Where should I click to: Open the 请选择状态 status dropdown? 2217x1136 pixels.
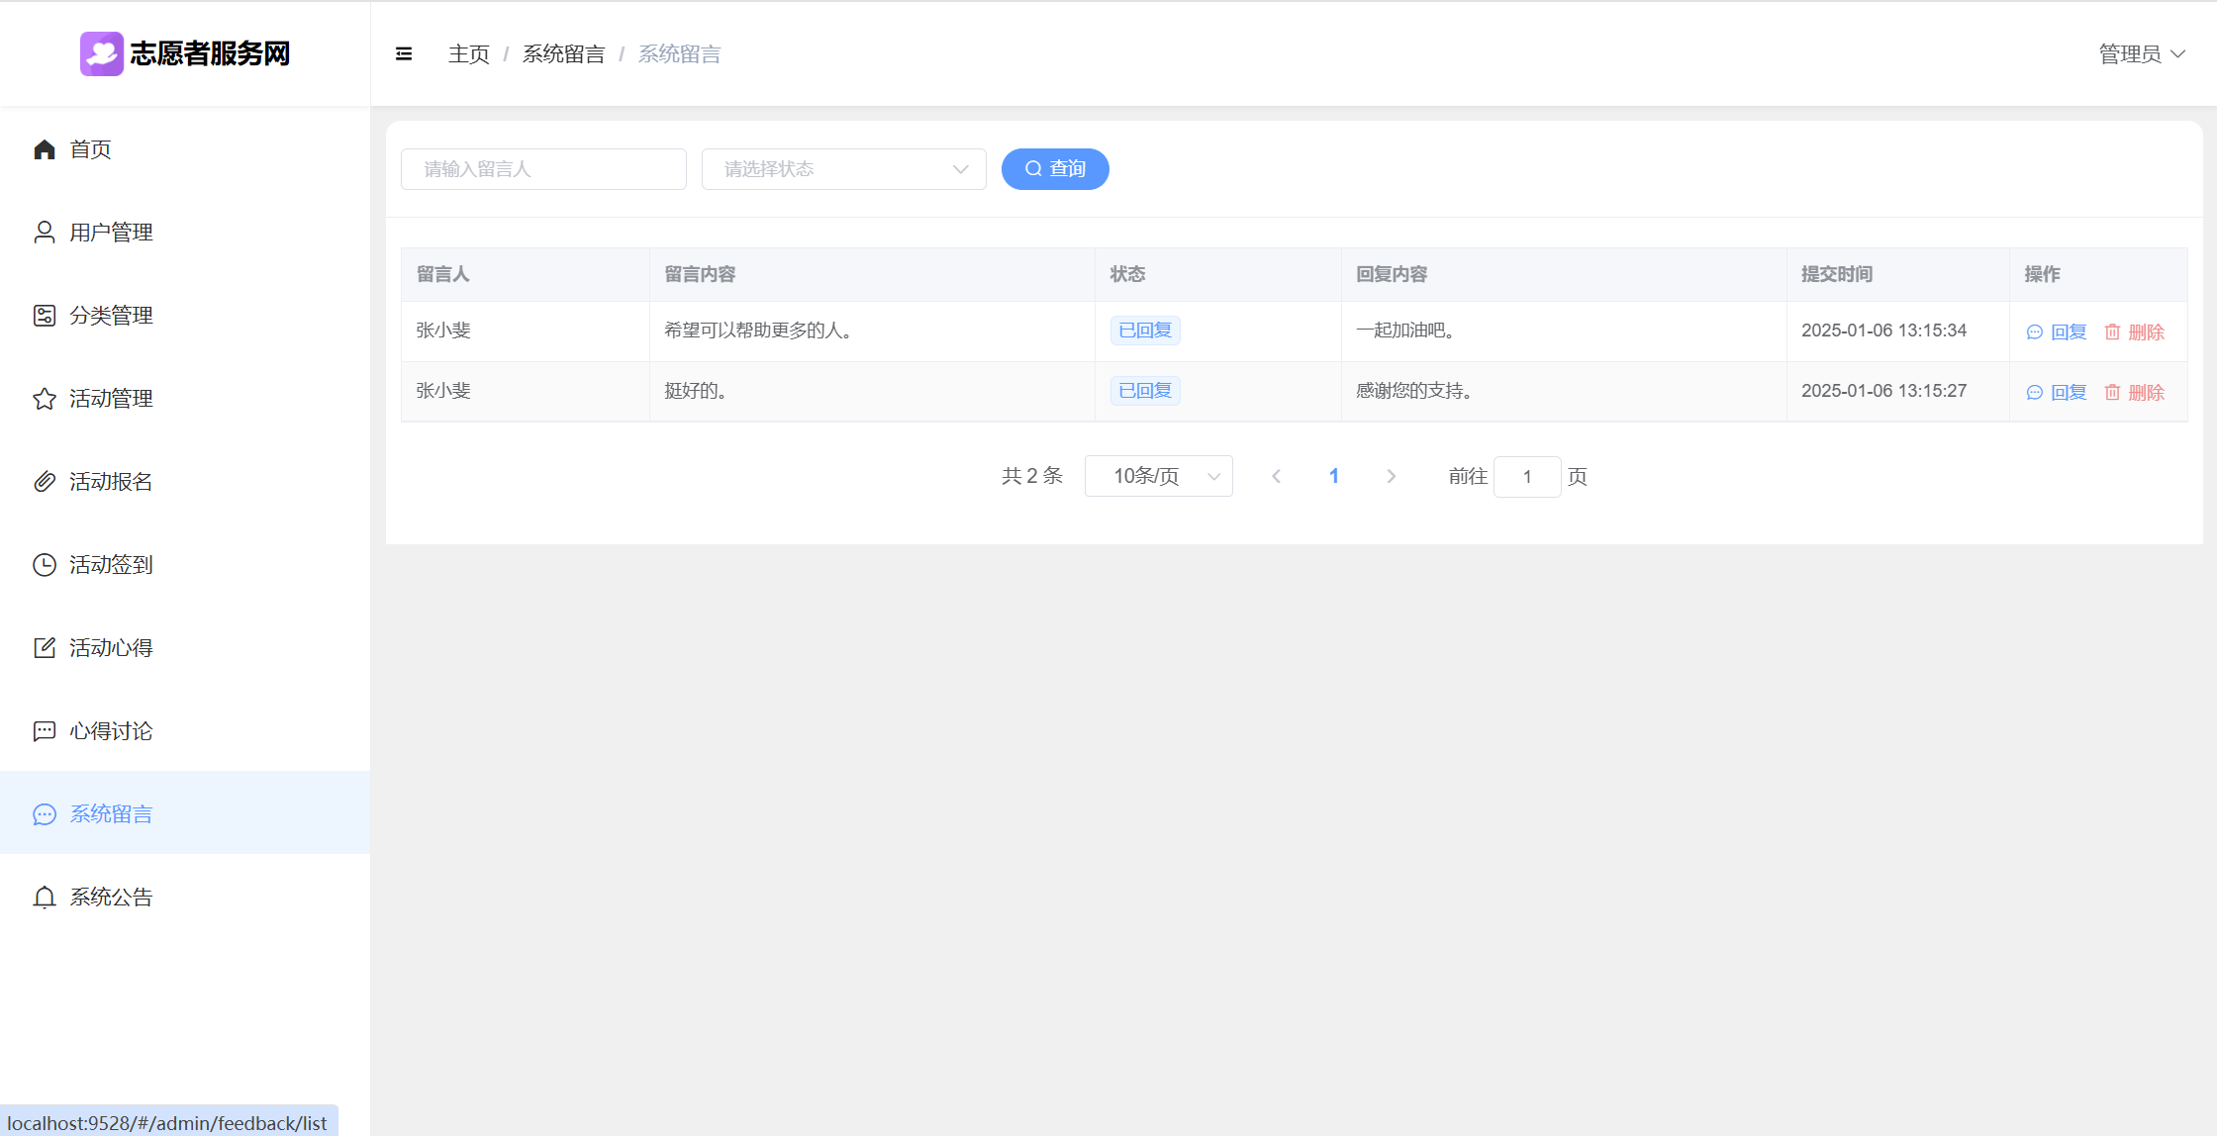tap(843, 169)
